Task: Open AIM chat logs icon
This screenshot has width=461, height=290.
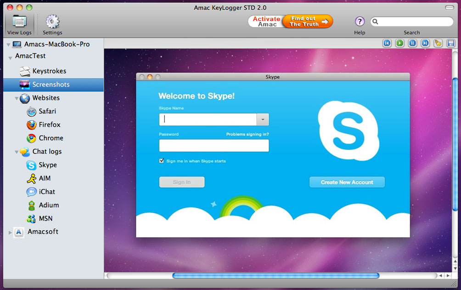Action: point(32,179)
